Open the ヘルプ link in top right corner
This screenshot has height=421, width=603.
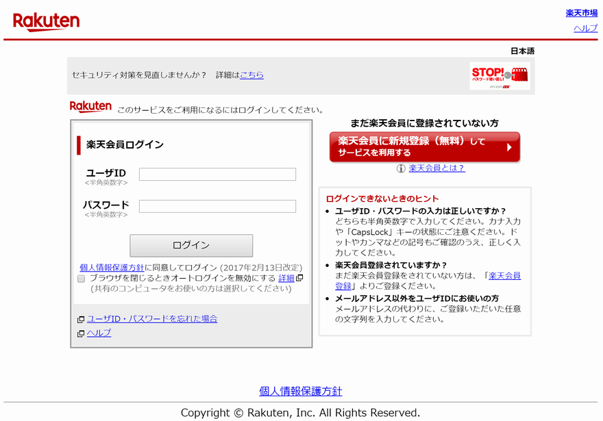click(585, 28)
